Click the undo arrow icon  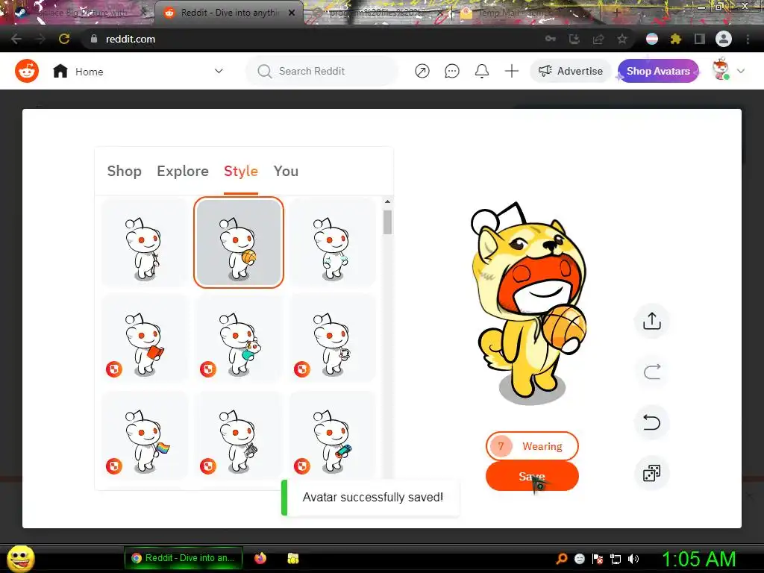click(x=652, y=422)
